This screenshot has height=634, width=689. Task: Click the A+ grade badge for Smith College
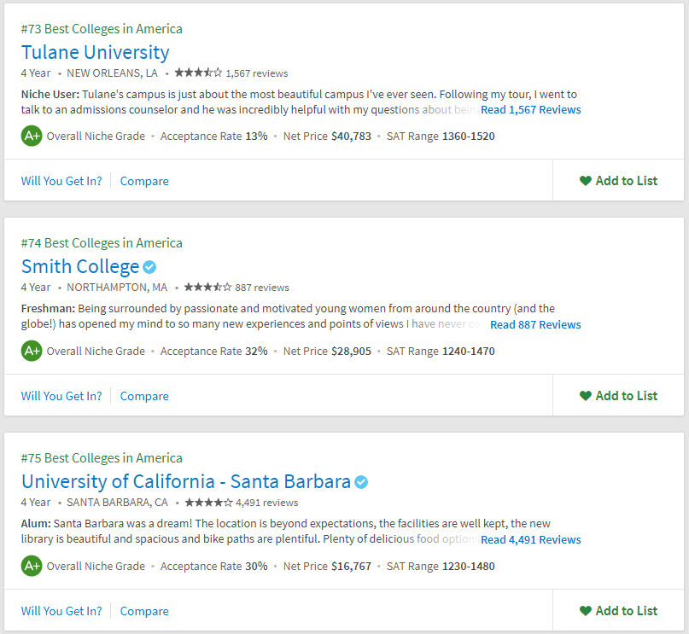(32, 352)
